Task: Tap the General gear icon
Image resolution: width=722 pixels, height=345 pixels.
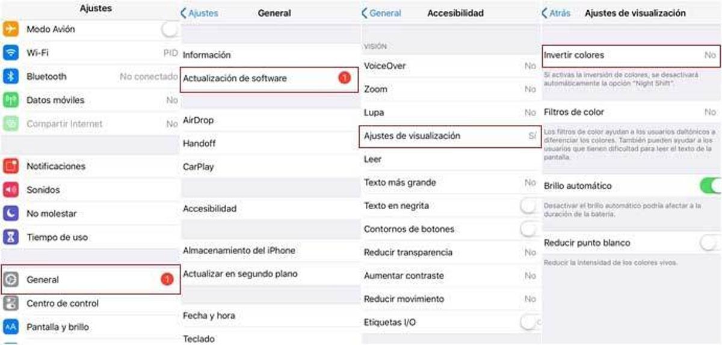Action: pos(11,279)
